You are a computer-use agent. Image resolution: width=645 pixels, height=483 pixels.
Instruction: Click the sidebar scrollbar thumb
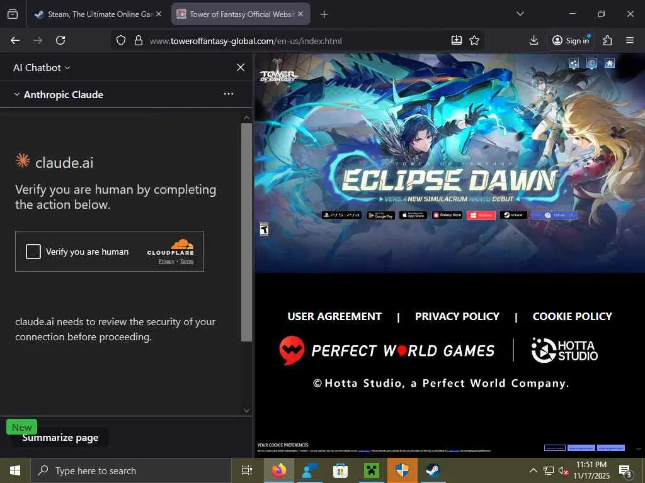coord(246,232)
